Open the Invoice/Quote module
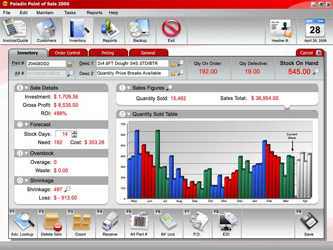Screen dimensions: 333x250 click(16, 31)
